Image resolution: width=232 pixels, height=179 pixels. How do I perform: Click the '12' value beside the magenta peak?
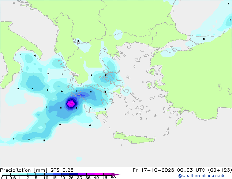[76, 108]
